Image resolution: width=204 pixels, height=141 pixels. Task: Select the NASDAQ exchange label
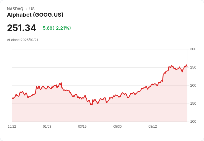[15, 9]
